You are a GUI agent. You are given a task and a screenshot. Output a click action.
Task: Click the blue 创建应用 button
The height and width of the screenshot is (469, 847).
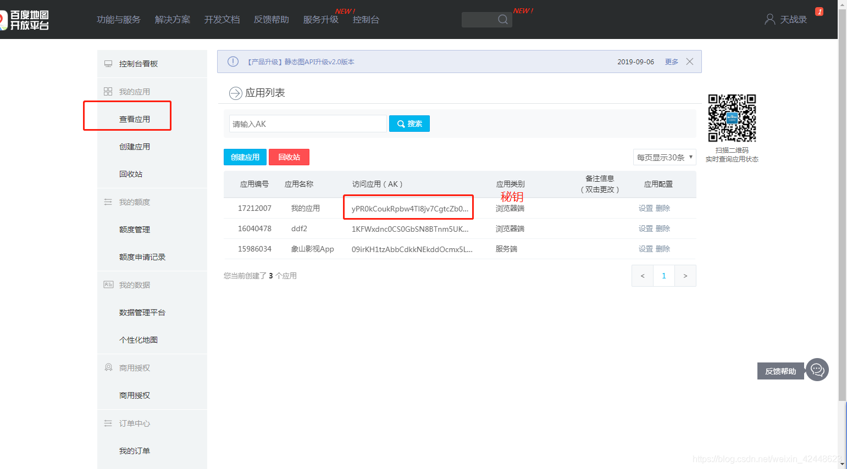[x=245, y=157]
